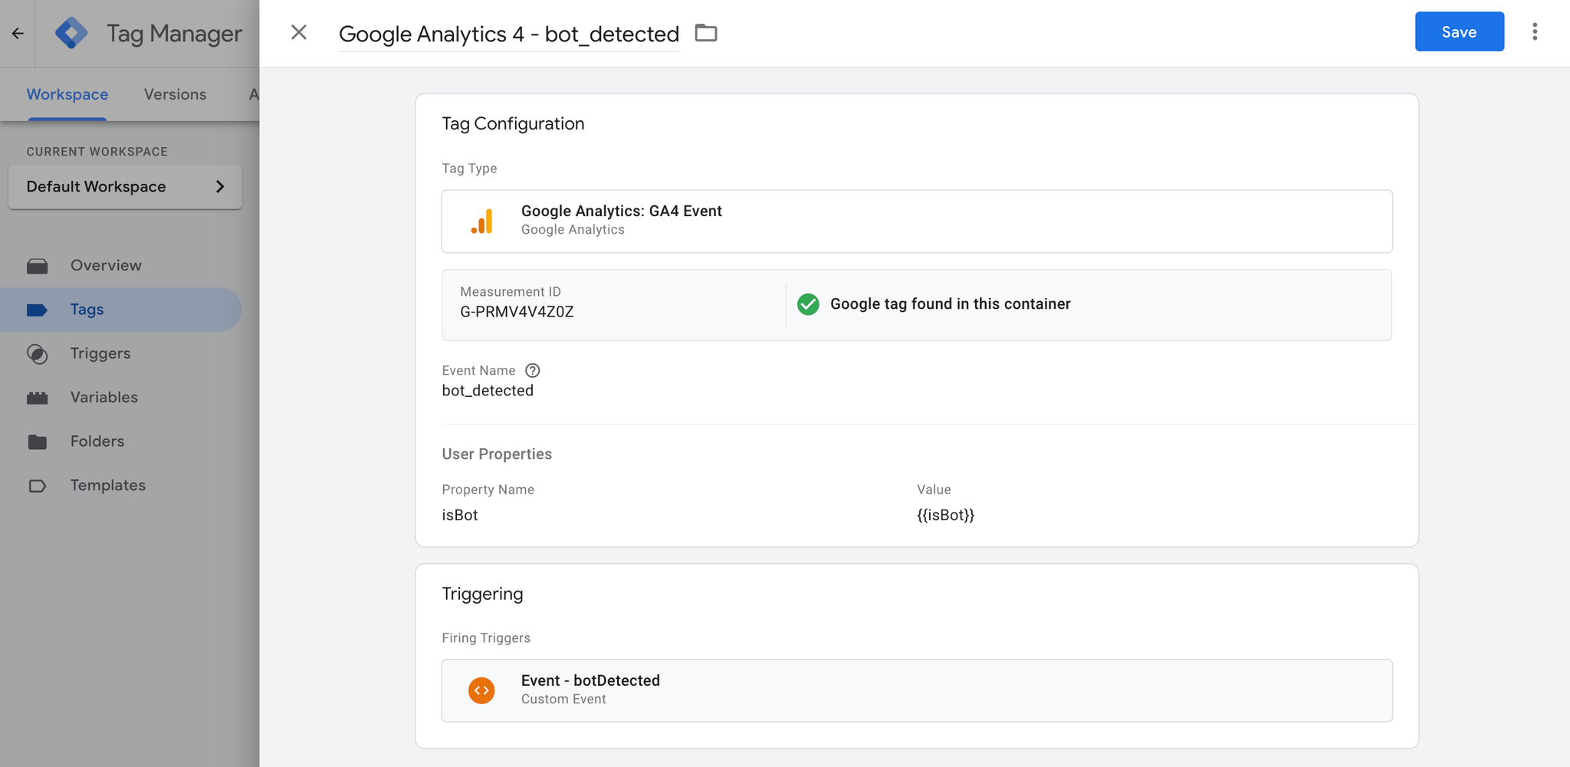The width and height of the screenshot is (1570, 767).
Task: Click the Tag Manager title text
Action: (174, 34)
